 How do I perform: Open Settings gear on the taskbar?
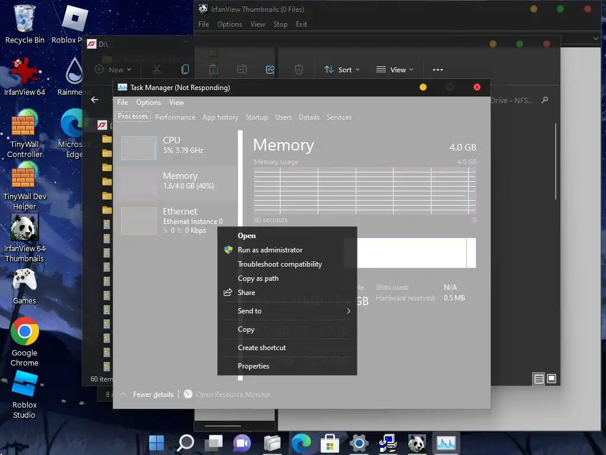point(359,443)
